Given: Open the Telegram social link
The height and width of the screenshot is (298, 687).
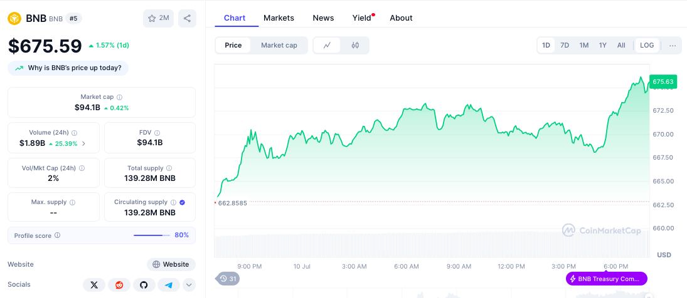Looking at the screenshot, I should click(x=168, y=285).
